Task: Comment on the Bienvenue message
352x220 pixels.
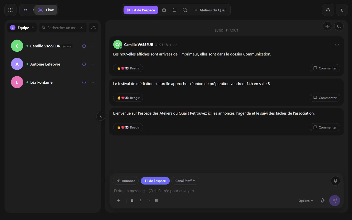Action: (x=325, y=127)
